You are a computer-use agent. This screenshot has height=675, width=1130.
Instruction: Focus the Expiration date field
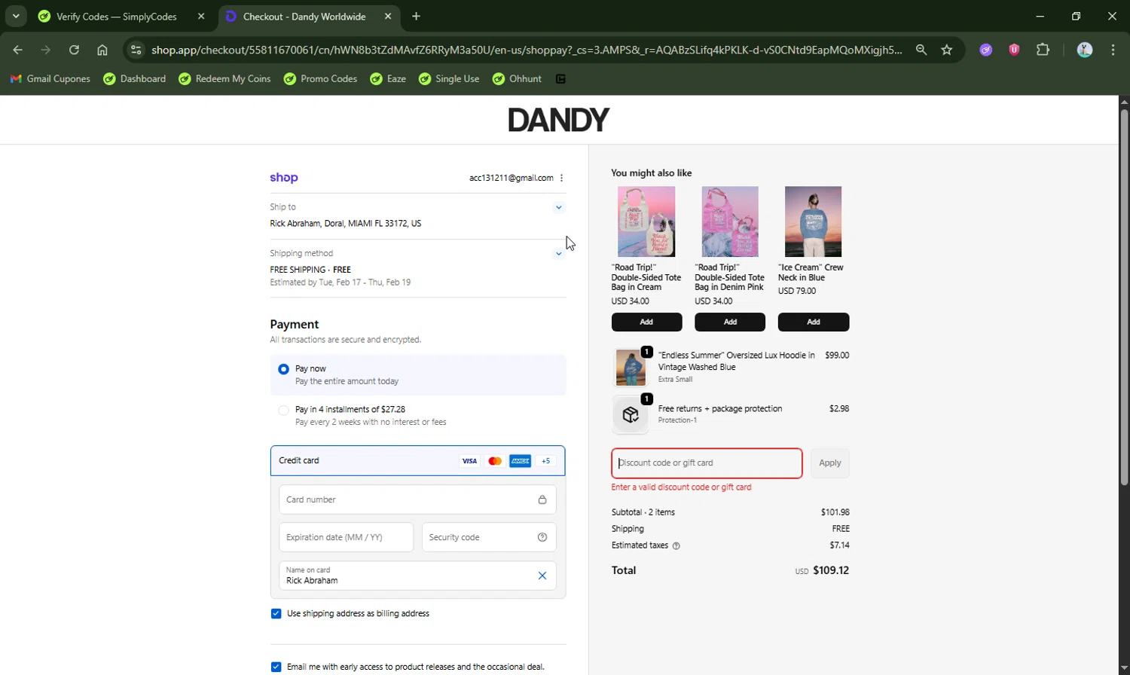click(x=346, y=537)
